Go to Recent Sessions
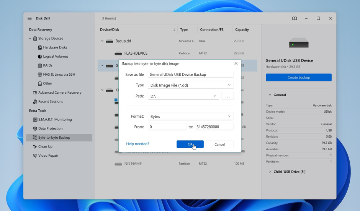This screenshot has width=360, height=211. click(51, 102)
